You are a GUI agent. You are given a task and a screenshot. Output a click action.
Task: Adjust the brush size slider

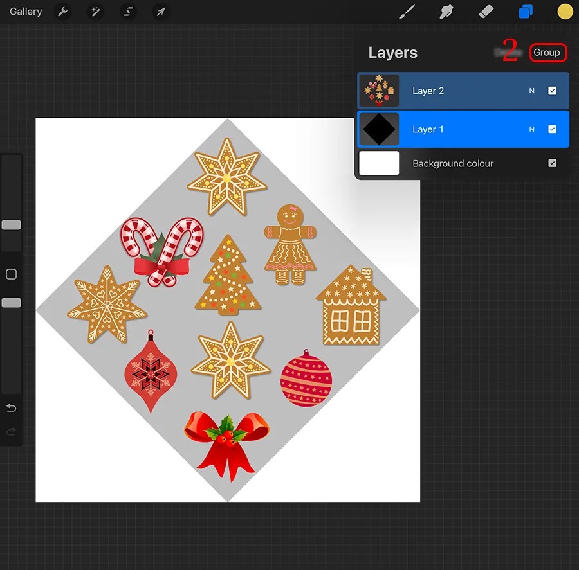[11, 225]
